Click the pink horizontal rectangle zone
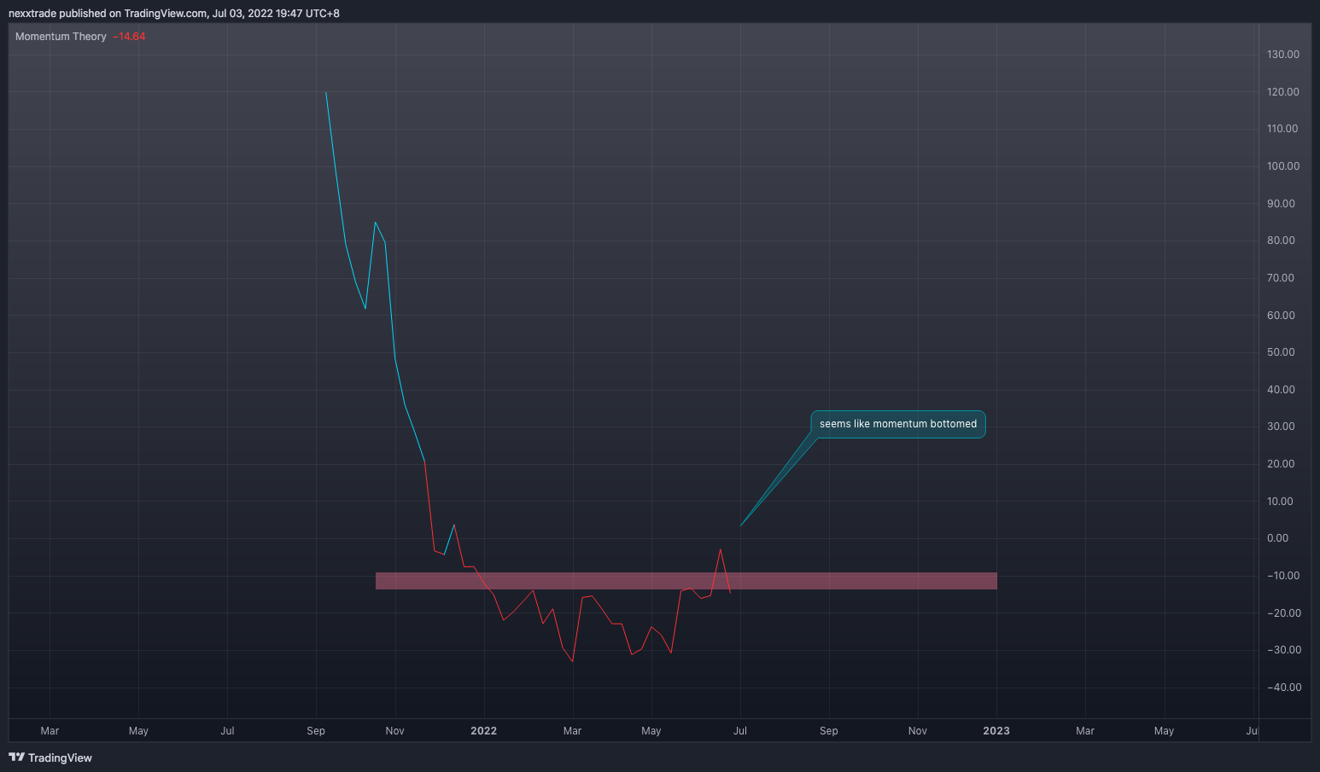1320x772 pixels. coord(686,581)
